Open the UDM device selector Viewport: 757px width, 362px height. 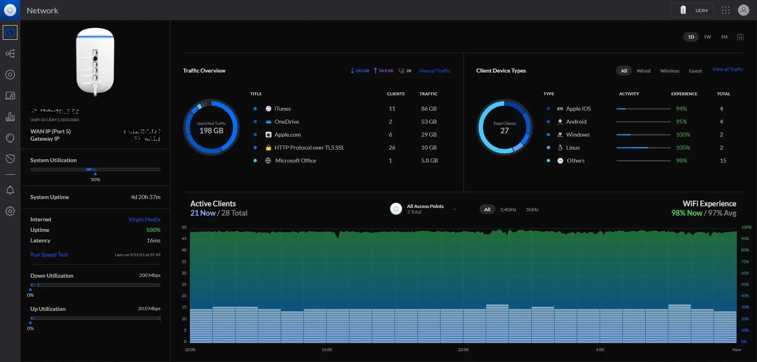pos(692,10)
